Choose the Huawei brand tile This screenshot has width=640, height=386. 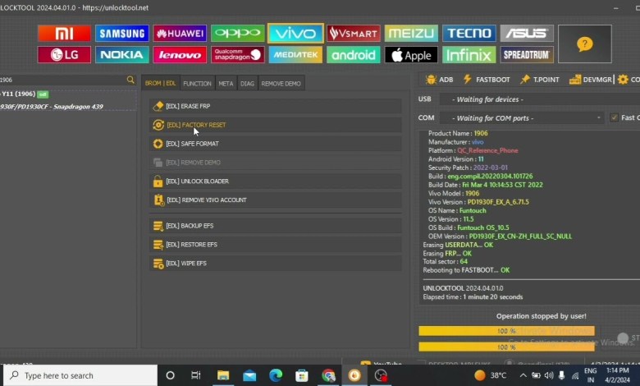point(180,34)
